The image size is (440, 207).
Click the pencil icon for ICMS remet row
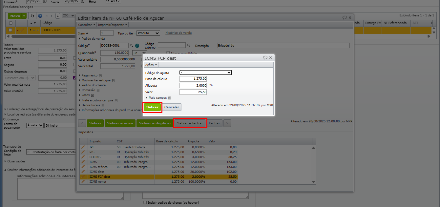83,182
